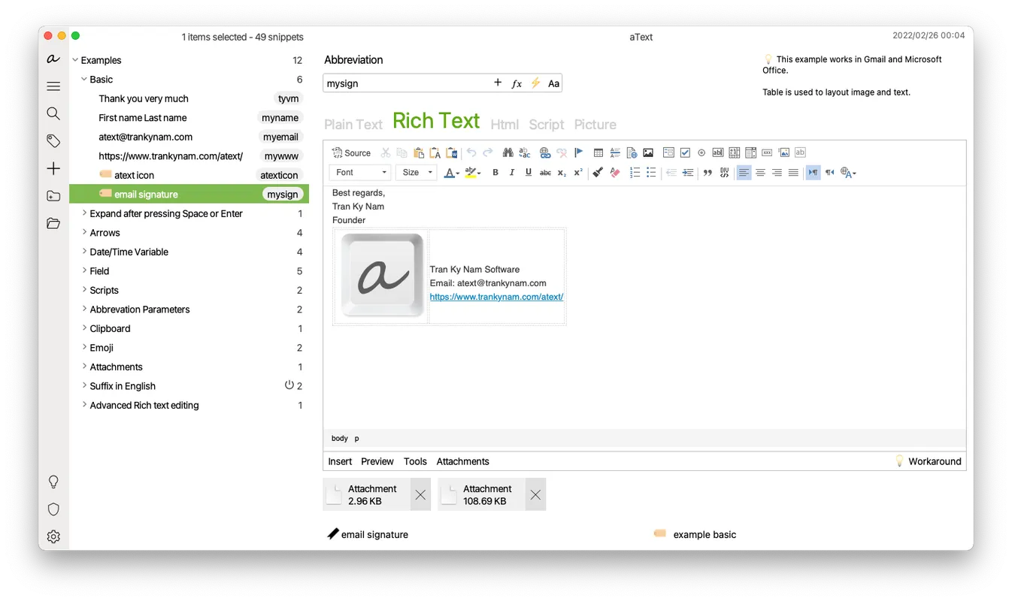Click the Undo icon in the editor
Image resolution: width=1012 pixels, height=601 pixels.
point(471,153)
